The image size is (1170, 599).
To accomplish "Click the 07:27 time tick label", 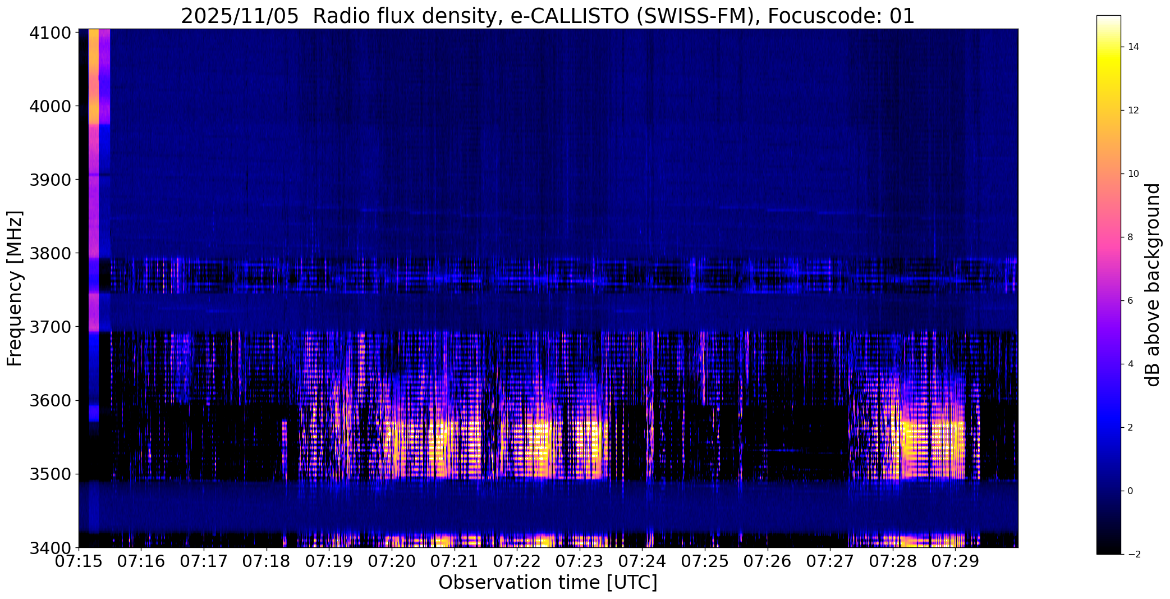I will (x=831, y=561).
